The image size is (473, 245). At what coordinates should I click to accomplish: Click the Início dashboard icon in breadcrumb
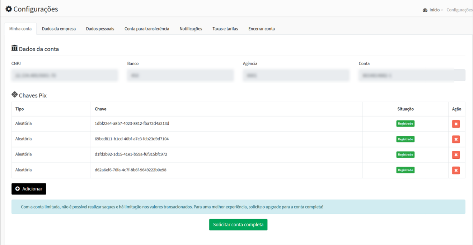pyautogui.click(x=425, y=10)
